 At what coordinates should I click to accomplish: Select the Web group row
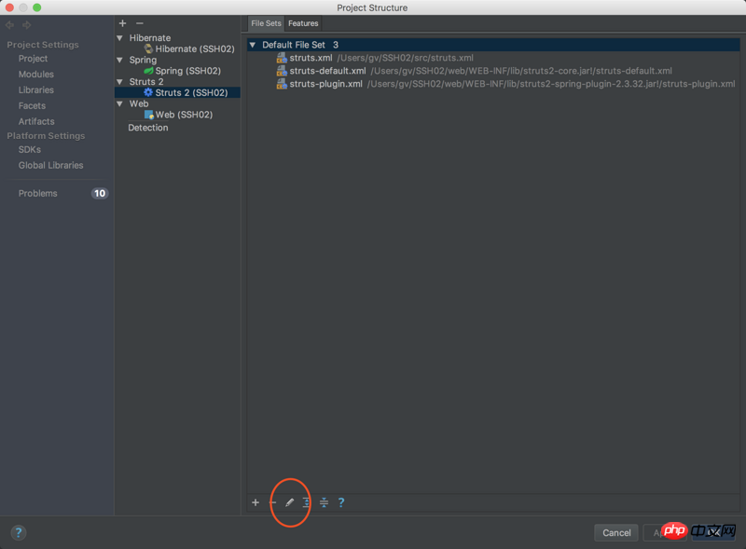(139, 103)
